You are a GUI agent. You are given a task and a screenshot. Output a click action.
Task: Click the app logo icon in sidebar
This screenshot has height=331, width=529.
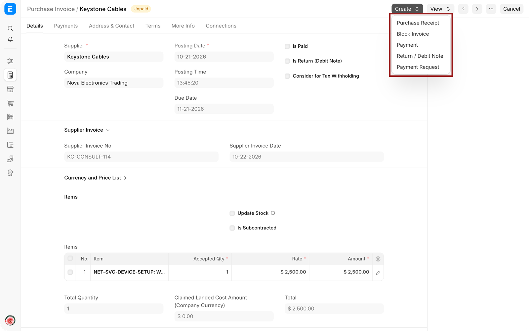(x=10, y=9)
